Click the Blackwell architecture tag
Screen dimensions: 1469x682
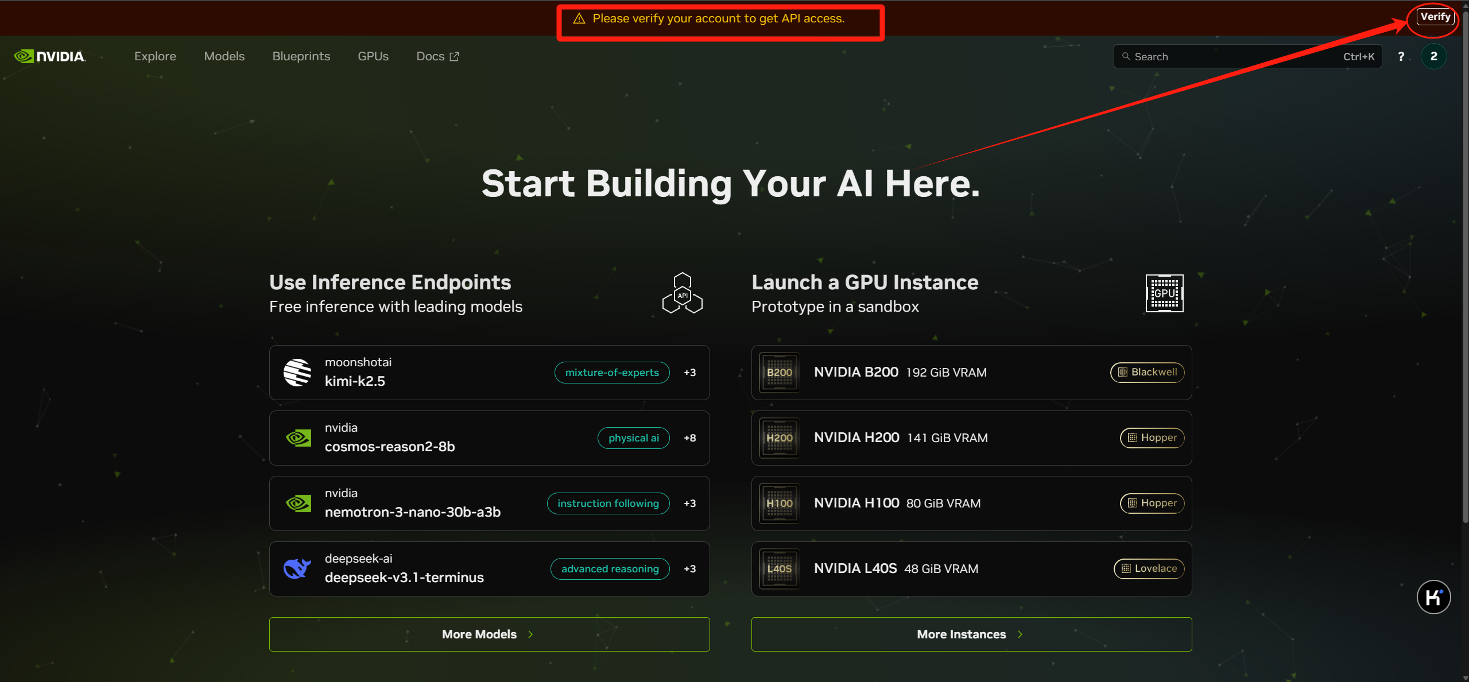pos(1147,373)
